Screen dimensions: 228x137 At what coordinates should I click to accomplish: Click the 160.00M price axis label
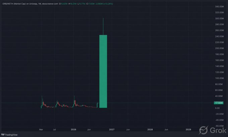219,60
